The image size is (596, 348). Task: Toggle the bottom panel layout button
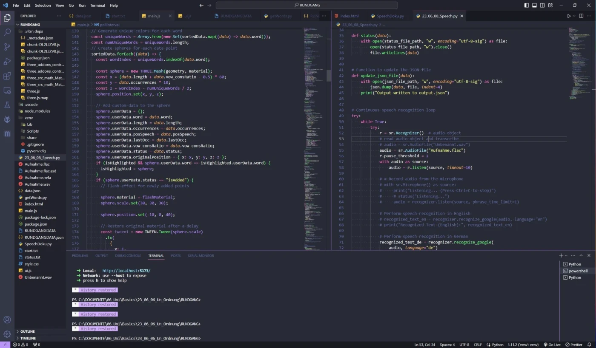(534, 6)
